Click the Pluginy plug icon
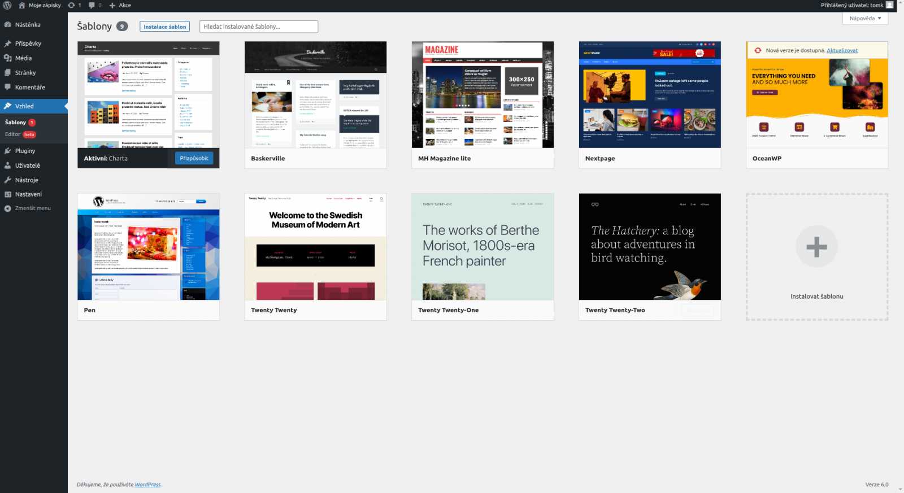This screenshot has width=904, height=493. [x=7, y=151]
